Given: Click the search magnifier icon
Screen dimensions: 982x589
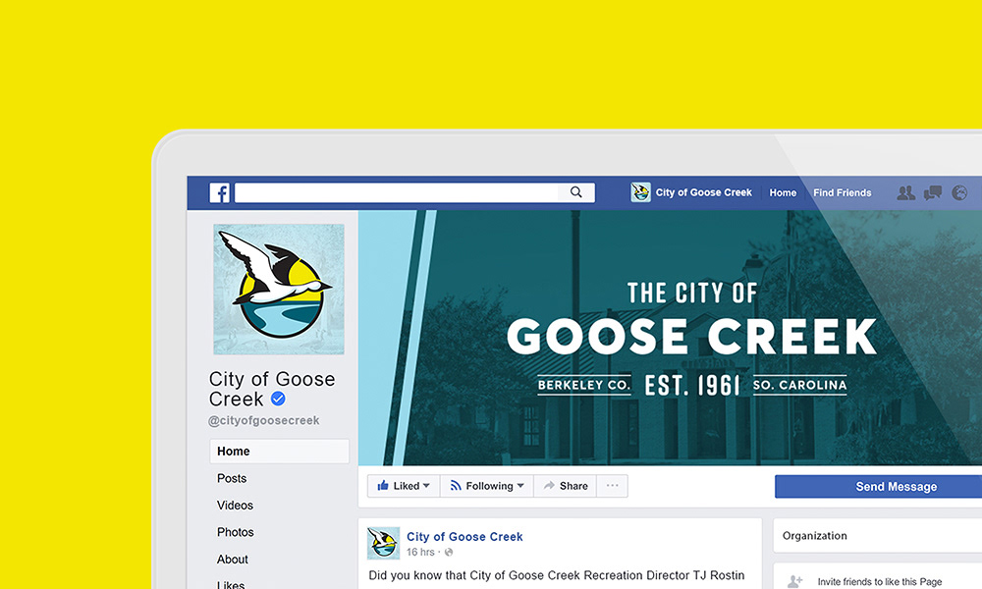Looking at the screenshot, I should (576, 192).
